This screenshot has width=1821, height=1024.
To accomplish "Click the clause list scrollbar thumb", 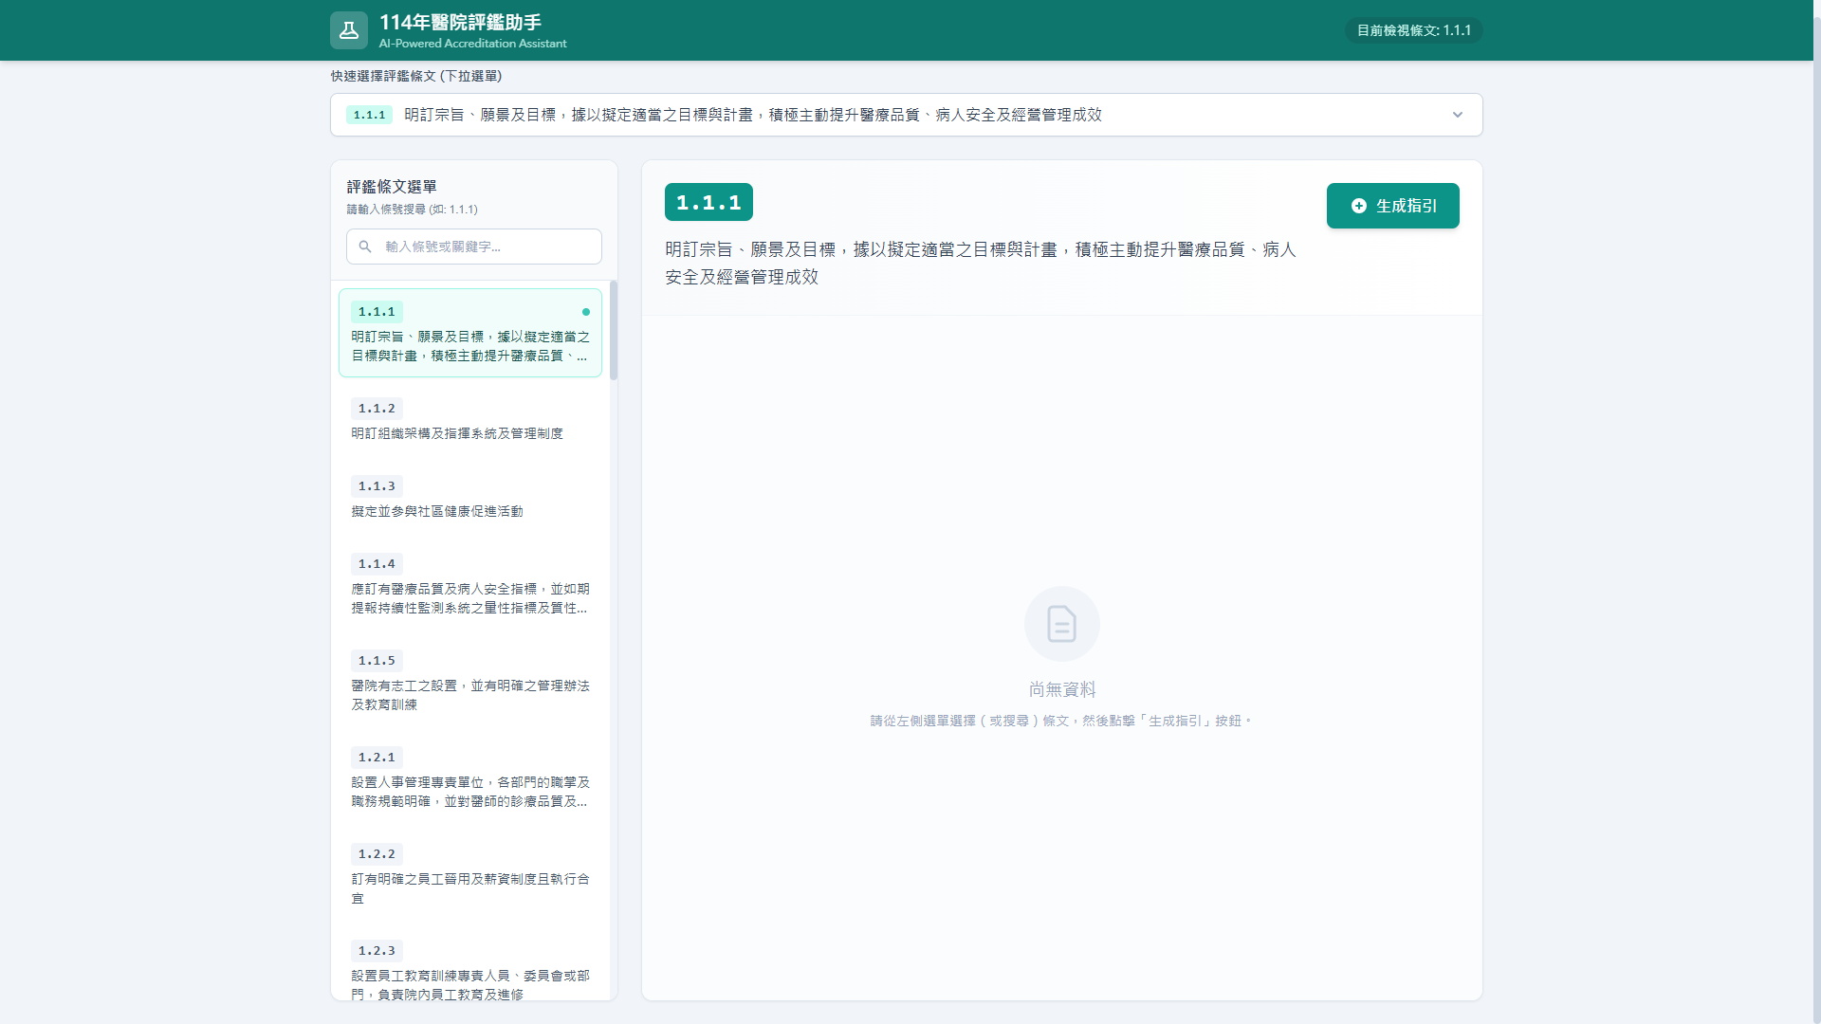I will click(x=614, y=330).
